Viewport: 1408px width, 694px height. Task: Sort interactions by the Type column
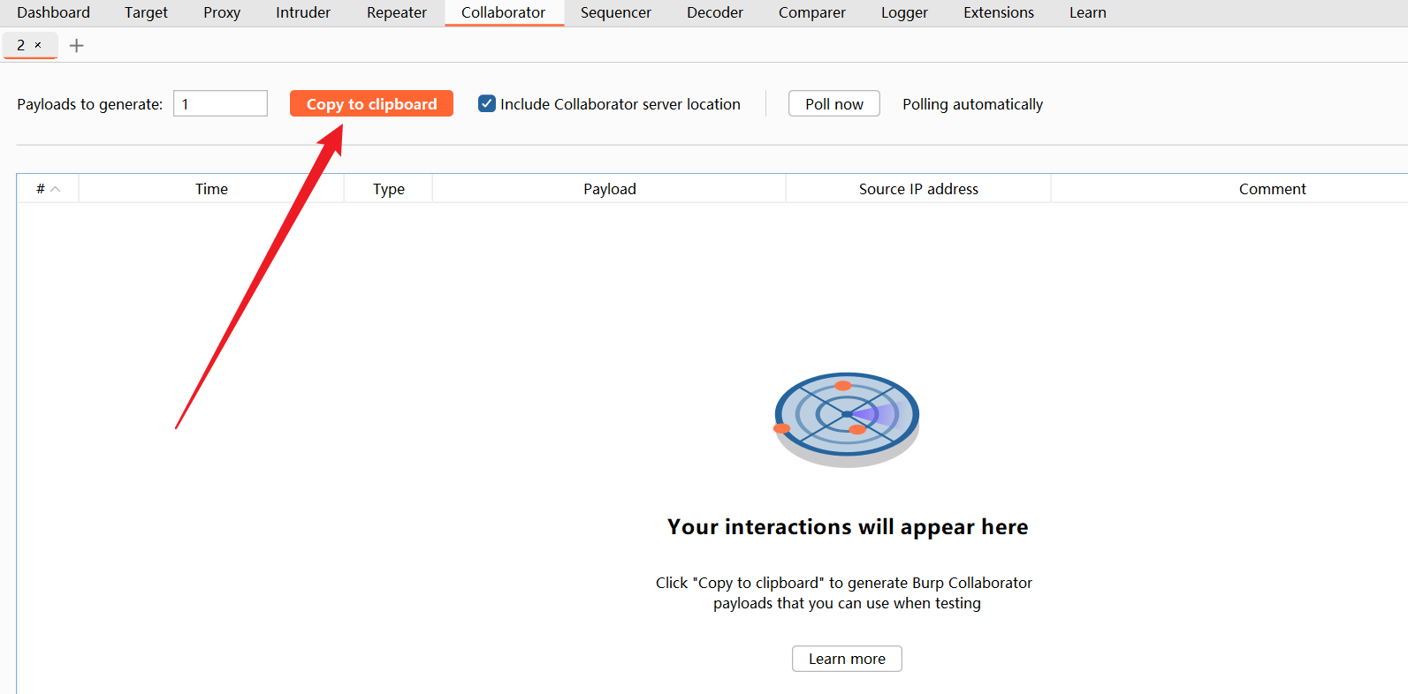(388, 189)
